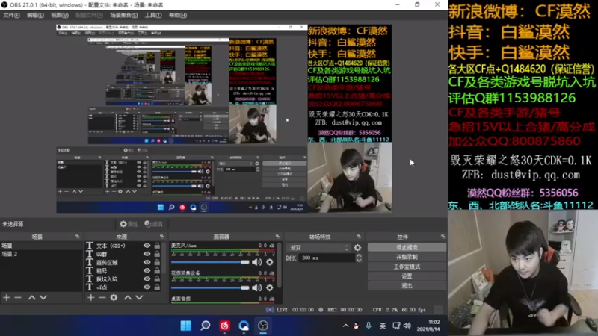Open the Windows Start menu

pyautogui.click(x=185, y=326)
